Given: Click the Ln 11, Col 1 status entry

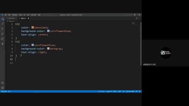Looking at the screenshot, I should (102, 92).
